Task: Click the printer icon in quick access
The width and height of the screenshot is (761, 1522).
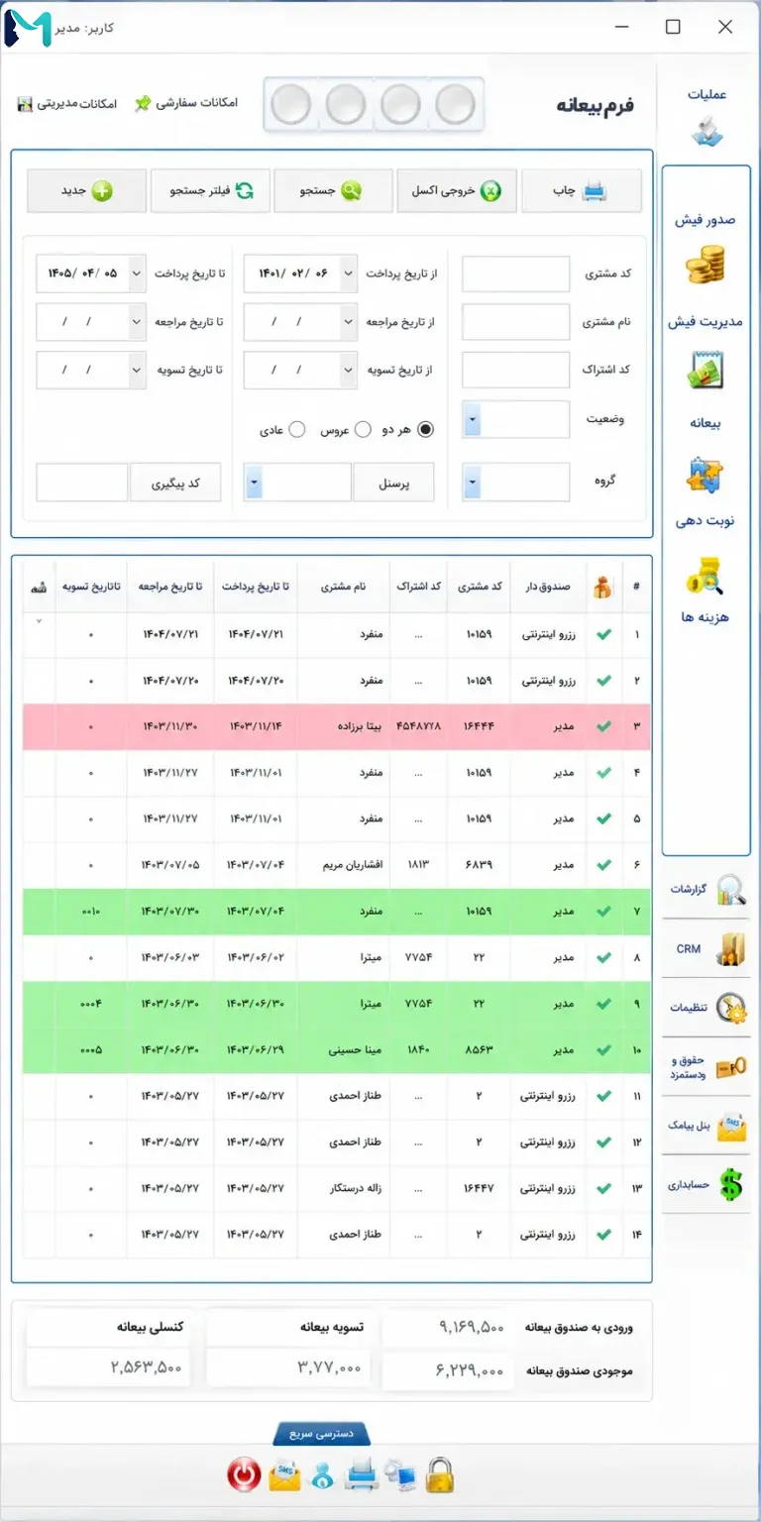Action: (362, 1476)
